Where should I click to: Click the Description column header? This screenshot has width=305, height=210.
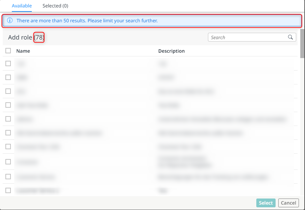[x=171, y=51]
